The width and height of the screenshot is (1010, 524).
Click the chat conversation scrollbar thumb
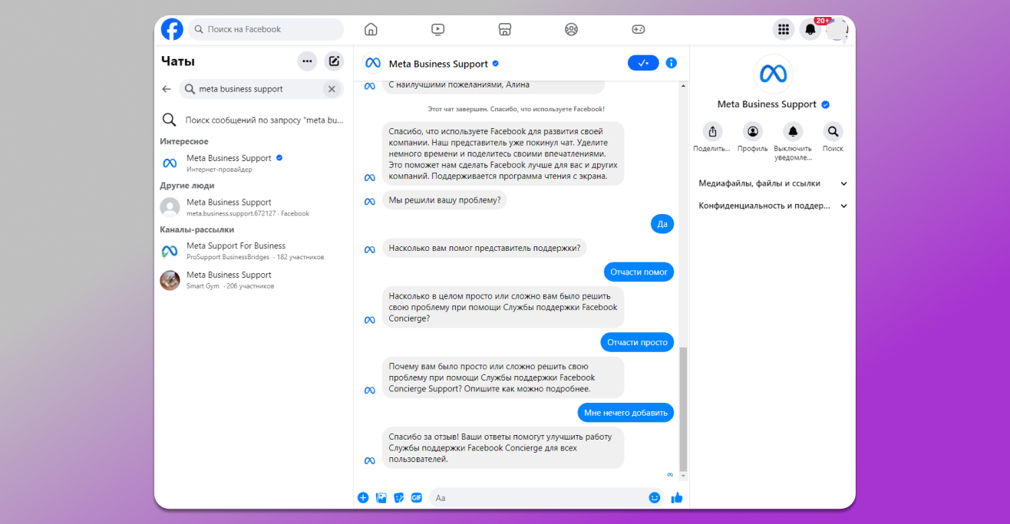[x=683, y=407]
